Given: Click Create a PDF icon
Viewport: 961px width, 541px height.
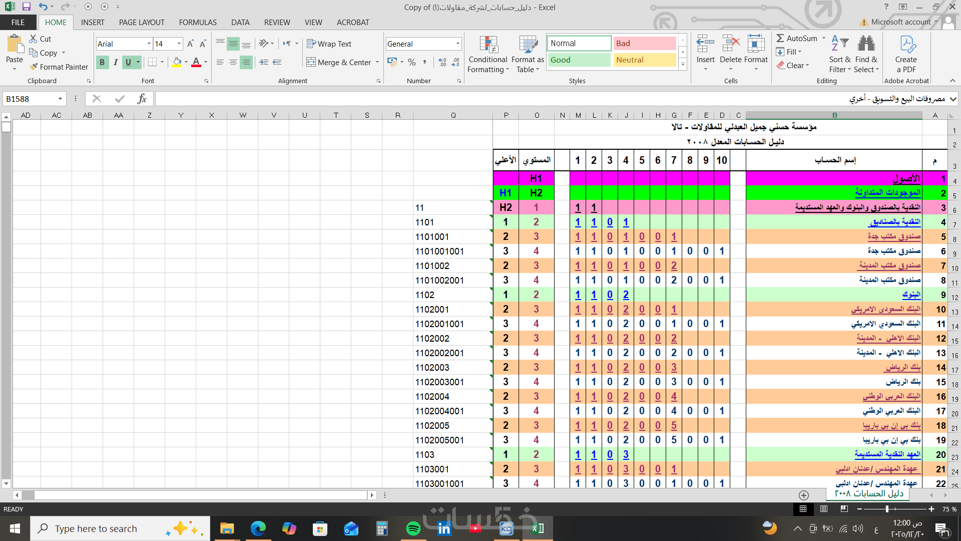Looking at the screenshot, I should coord(906,54).
